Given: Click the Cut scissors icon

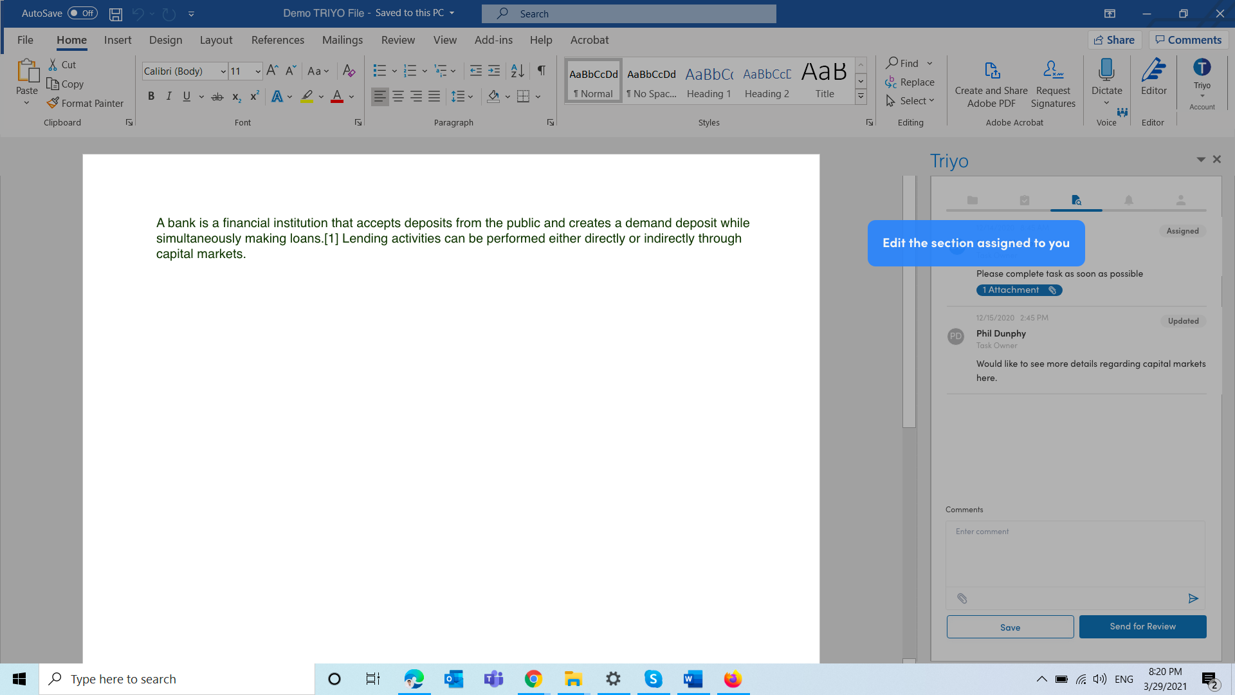Looking at the screenshot, I should pyautogui.click(x=53, y=64).
